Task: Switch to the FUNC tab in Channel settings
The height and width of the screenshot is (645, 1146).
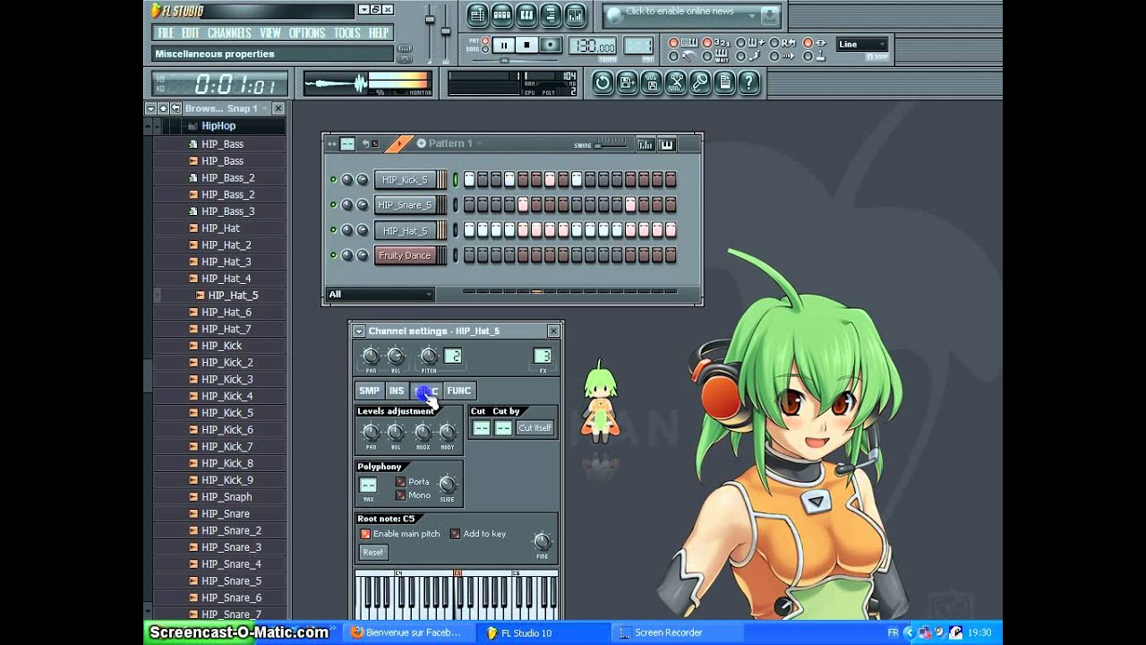Action: pyautogui.click(x=458, y=391)
